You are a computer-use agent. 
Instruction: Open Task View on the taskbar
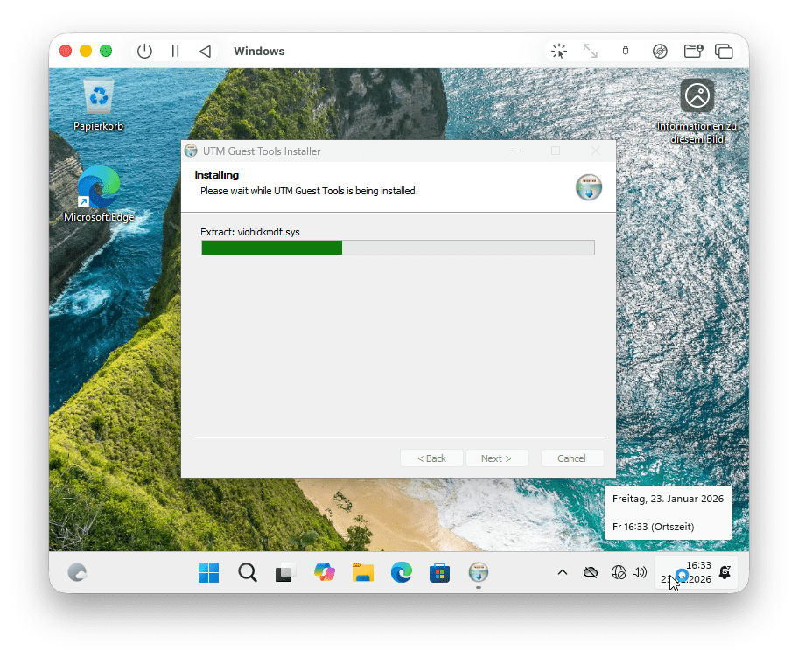pyautogui.click(x=284, y=573)
